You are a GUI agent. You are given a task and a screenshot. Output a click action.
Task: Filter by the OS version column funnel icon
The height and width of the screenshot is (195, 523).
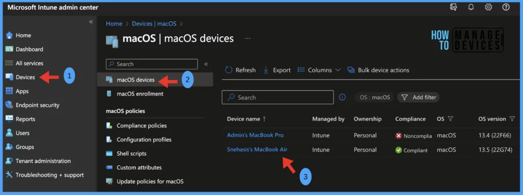512,119
